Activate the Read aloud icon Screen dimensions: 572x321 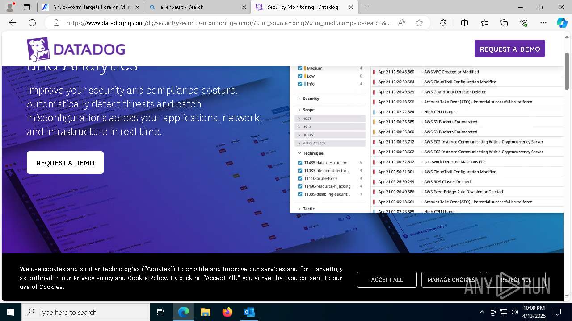coord(401,23)
